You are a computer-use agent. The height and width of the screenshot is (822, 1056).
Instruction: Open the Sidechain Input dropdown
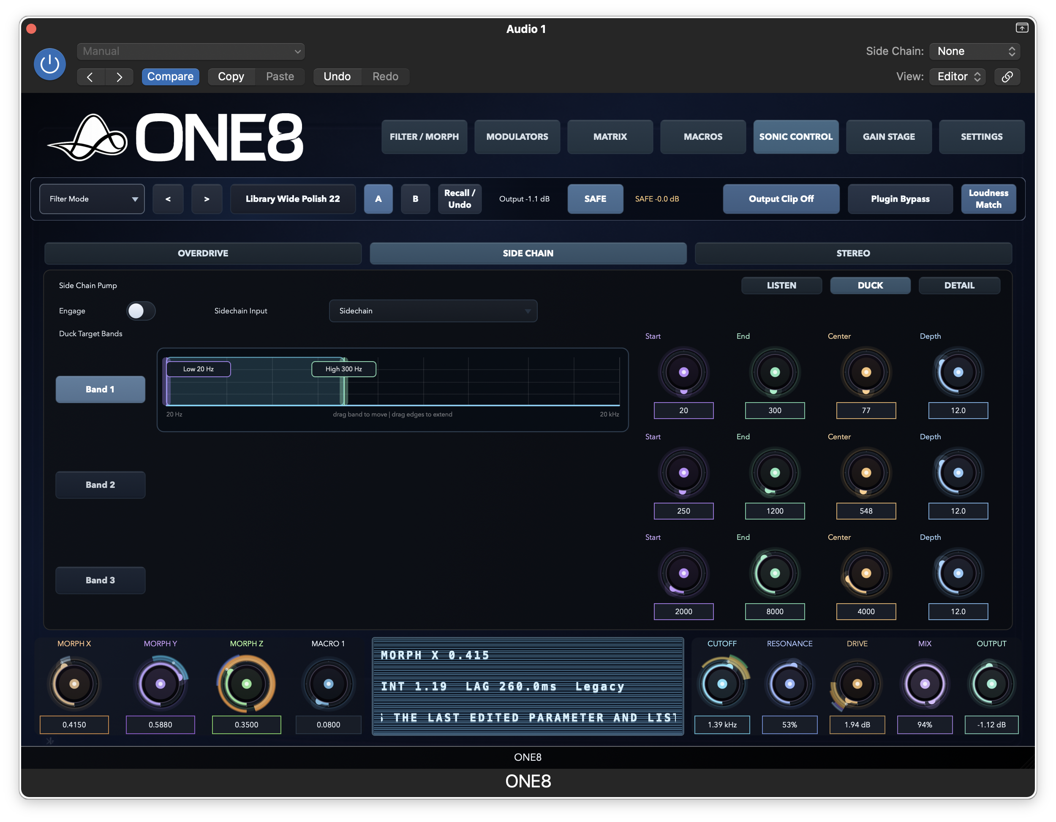(x=433, y=311)
